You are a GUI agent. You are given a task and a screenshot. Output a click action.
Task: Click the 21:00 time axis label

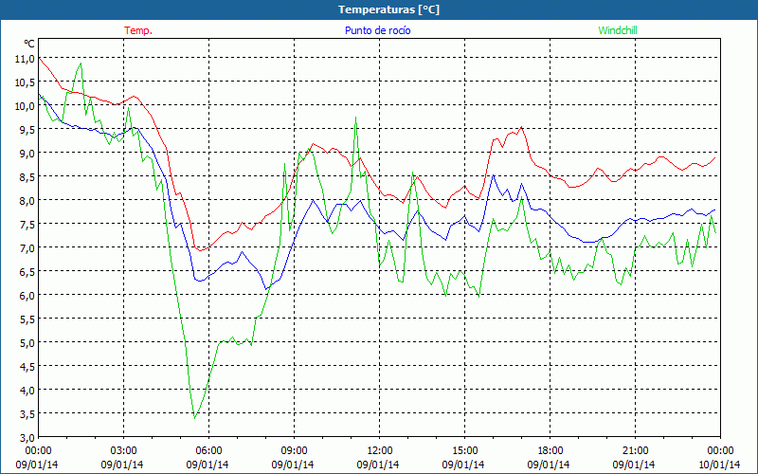635,451
